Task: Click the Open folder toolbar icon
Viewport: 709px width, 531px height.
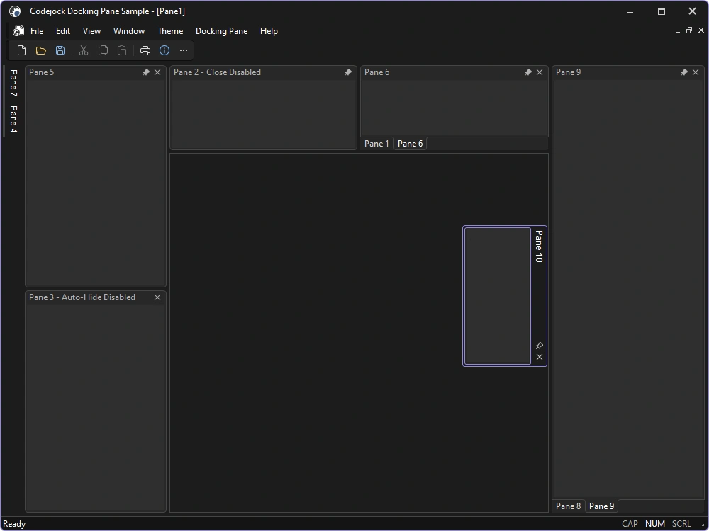Action: coord(40,50)
